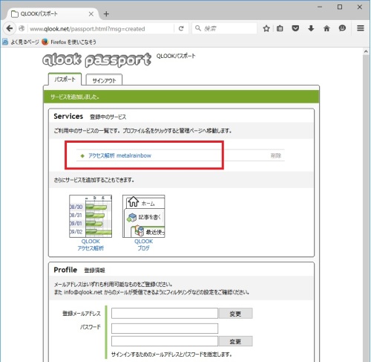371x362 pixels.
Task: Close the QLOOK passport browser tab
Action: [x=91, y=14]
